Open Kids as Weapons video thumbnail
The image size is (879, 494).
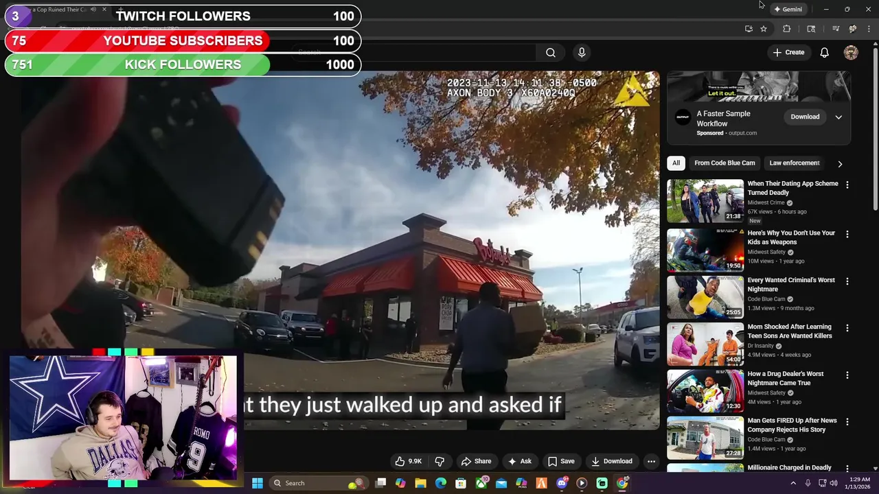705,250
